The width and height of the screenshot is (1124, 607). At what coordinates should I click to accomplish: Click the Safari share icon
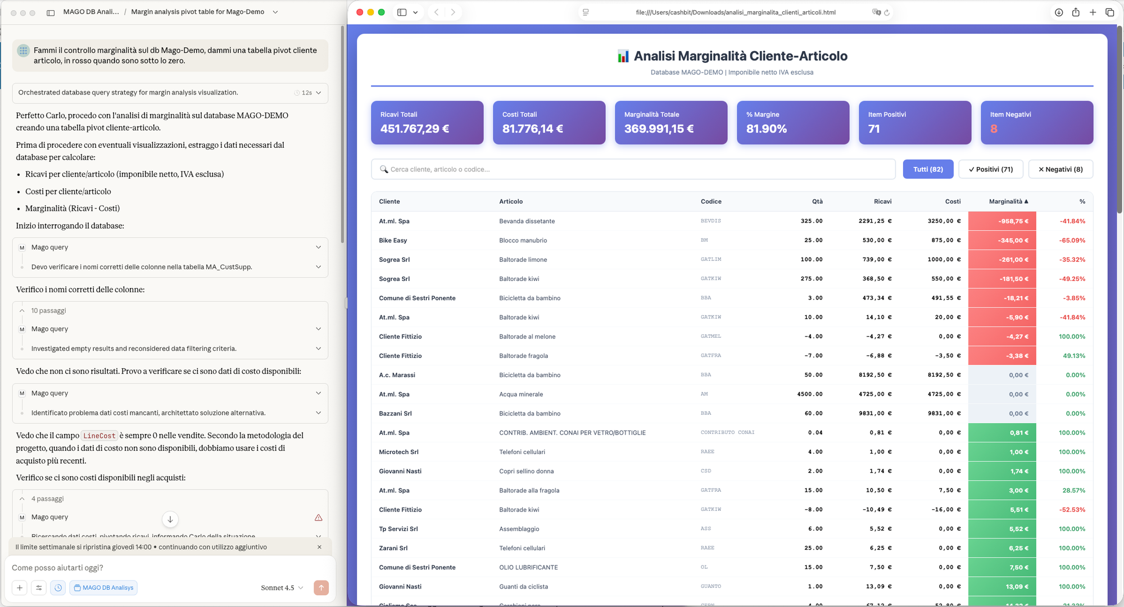pos(1075,12)
